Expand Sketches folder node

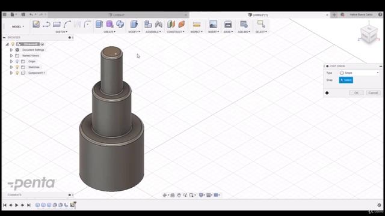pos(11,67)
